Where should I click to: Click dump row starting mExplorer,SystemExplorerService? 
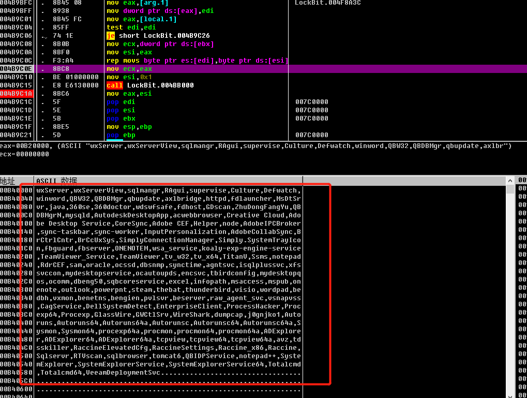[169, 364]
